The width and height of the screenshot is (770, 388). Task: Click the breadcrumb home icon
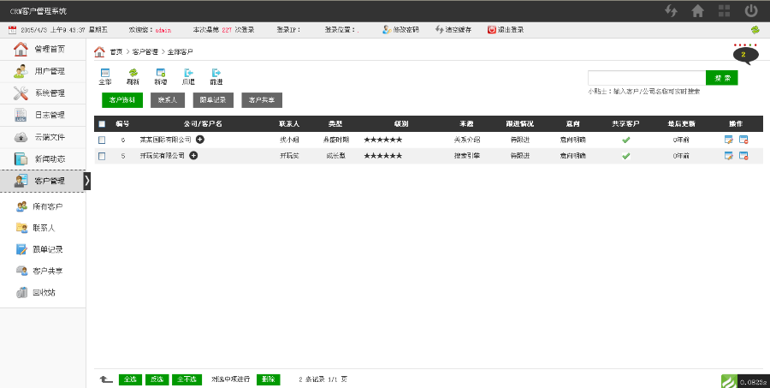tap(99, 51)
